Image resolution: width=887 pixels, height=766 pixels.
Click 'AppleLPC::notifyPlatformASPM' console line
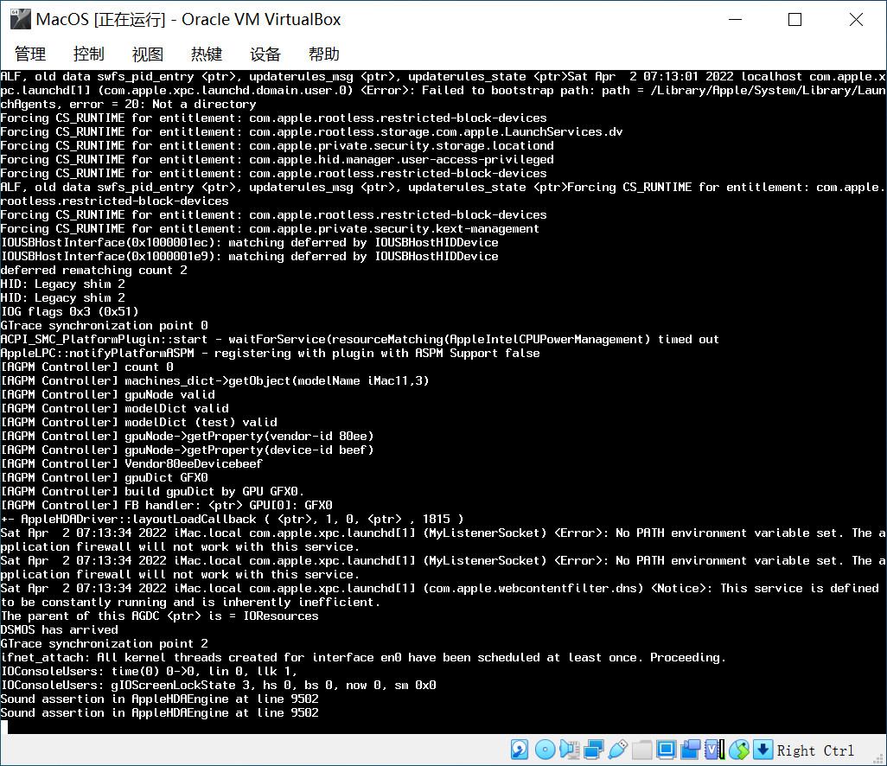tap(271, 353)
